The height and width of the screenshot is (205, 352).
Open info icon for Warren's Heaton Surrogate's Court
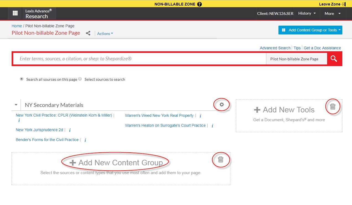pyautogui.click(x=212, y=126)
